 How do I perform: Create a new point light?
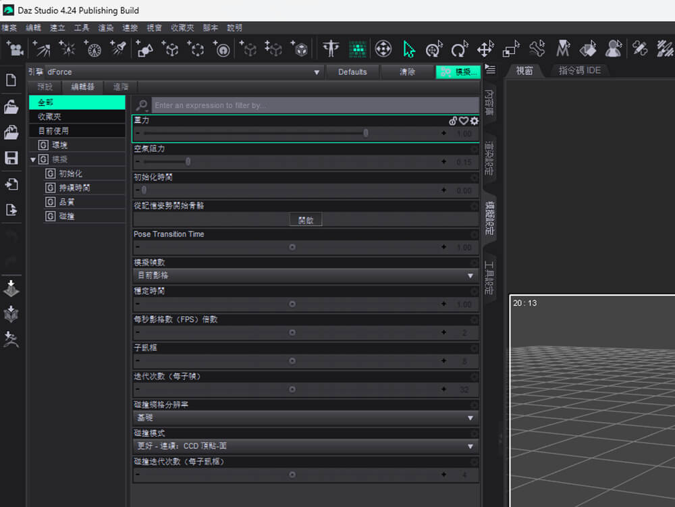(67, 49)
